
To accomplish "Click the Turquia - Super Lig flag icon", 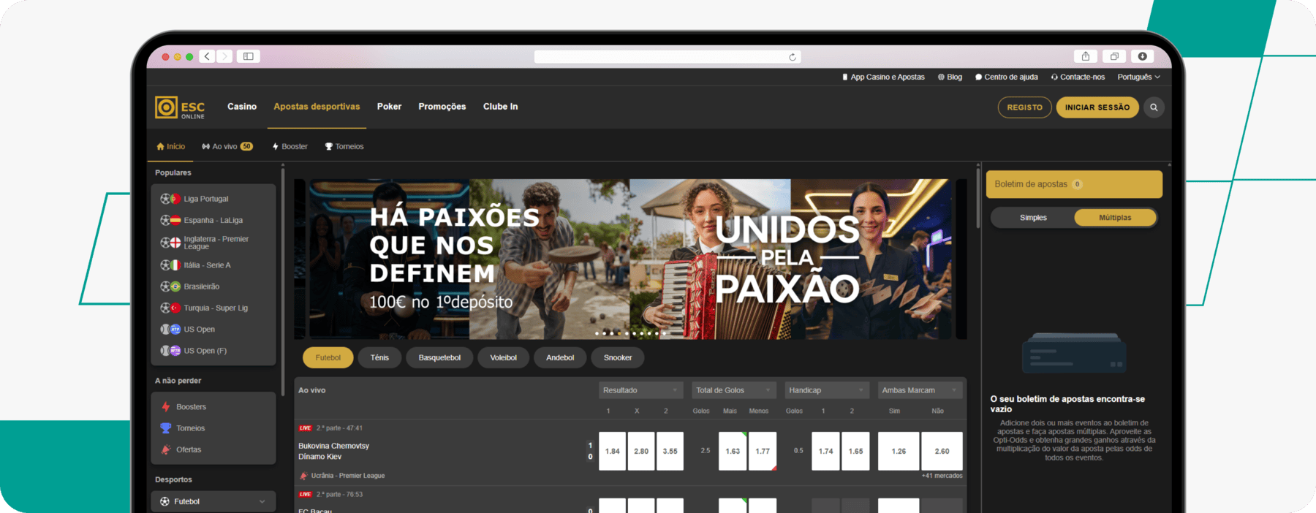I will (x=175, y=308).
